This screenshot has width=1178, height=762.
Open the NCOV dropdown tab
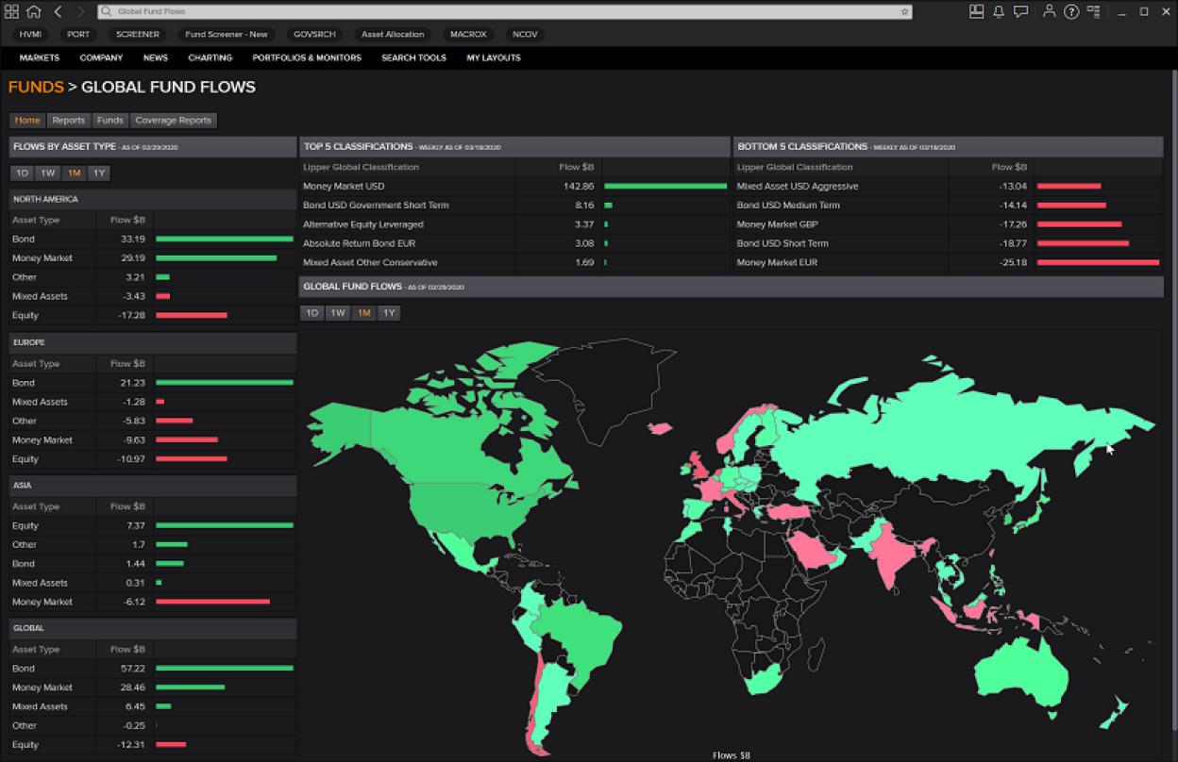[525, 33]
